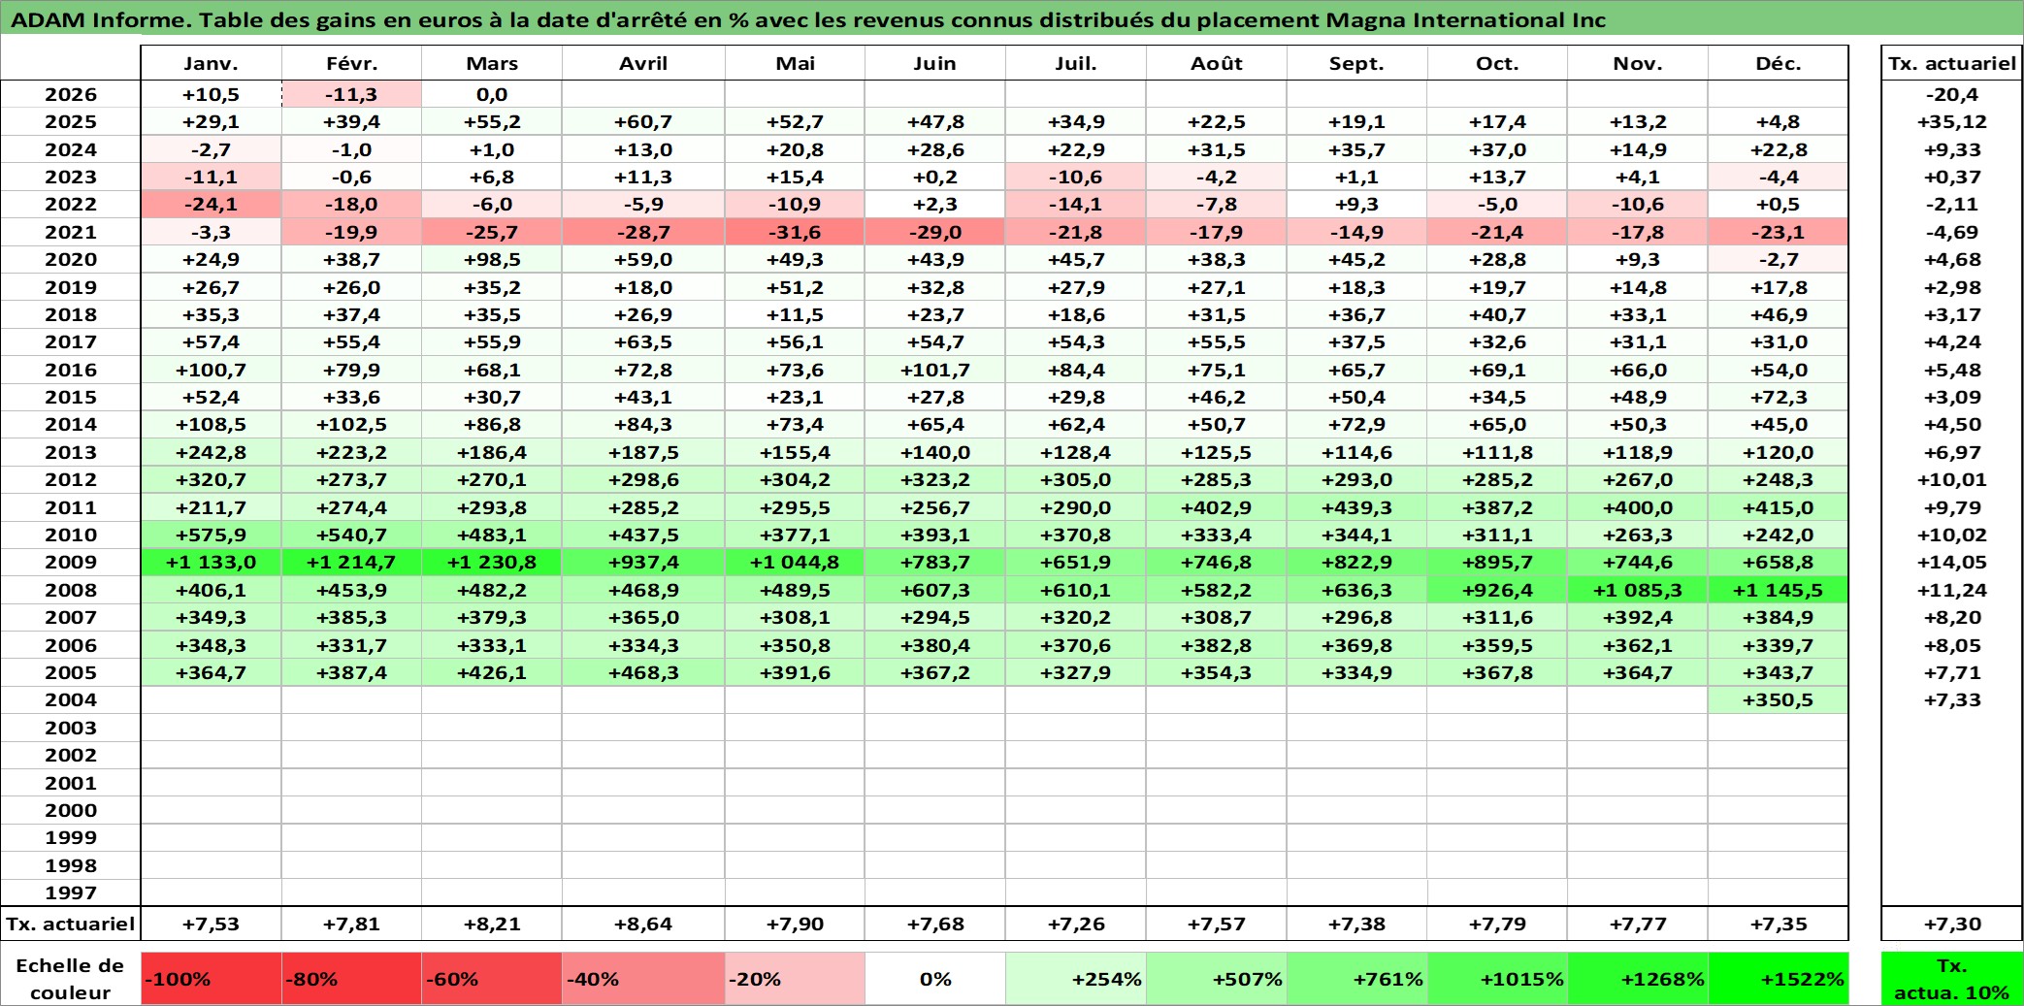Select the 2013 January value '+242,8'
2024x1006 pixels.
[211, 452]
